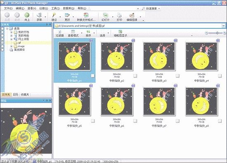Click the 排序 sort icon
Viewport: 227px width, 163px height.
pos(88,32)
